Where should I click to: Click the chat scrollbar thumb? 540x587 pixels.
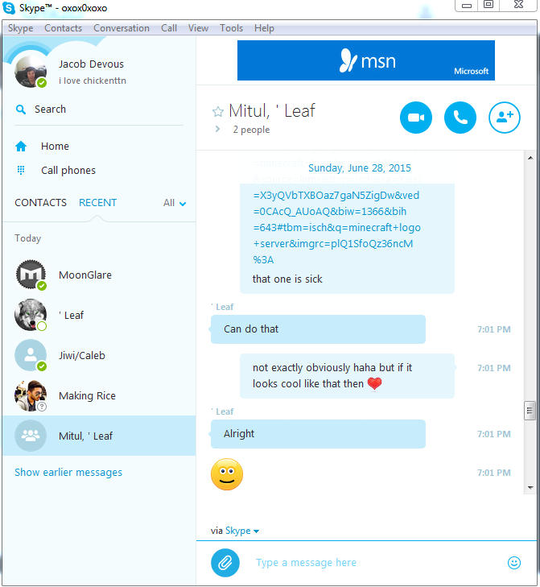(530, 411)
